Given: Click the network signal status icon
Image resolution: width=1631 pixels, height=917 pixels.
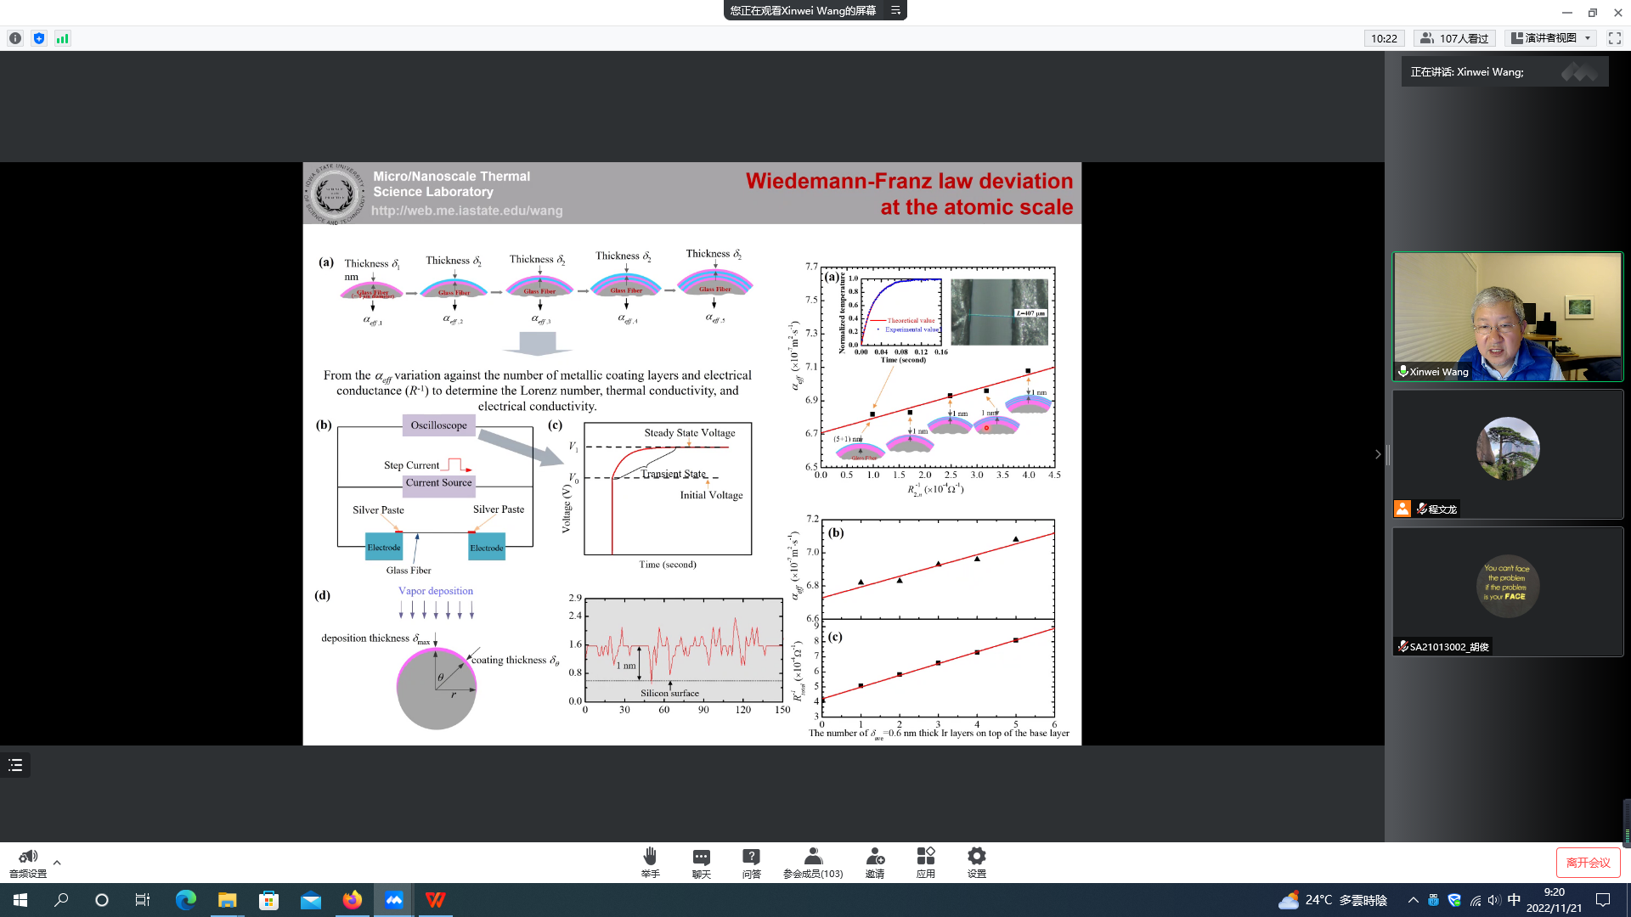Looking at the screenshot, I should 62,38.
